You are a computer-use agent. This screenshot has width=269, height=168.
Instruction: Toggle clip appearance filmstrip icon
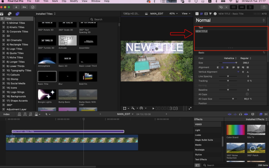pyautogui.click(x=253, y=114)
